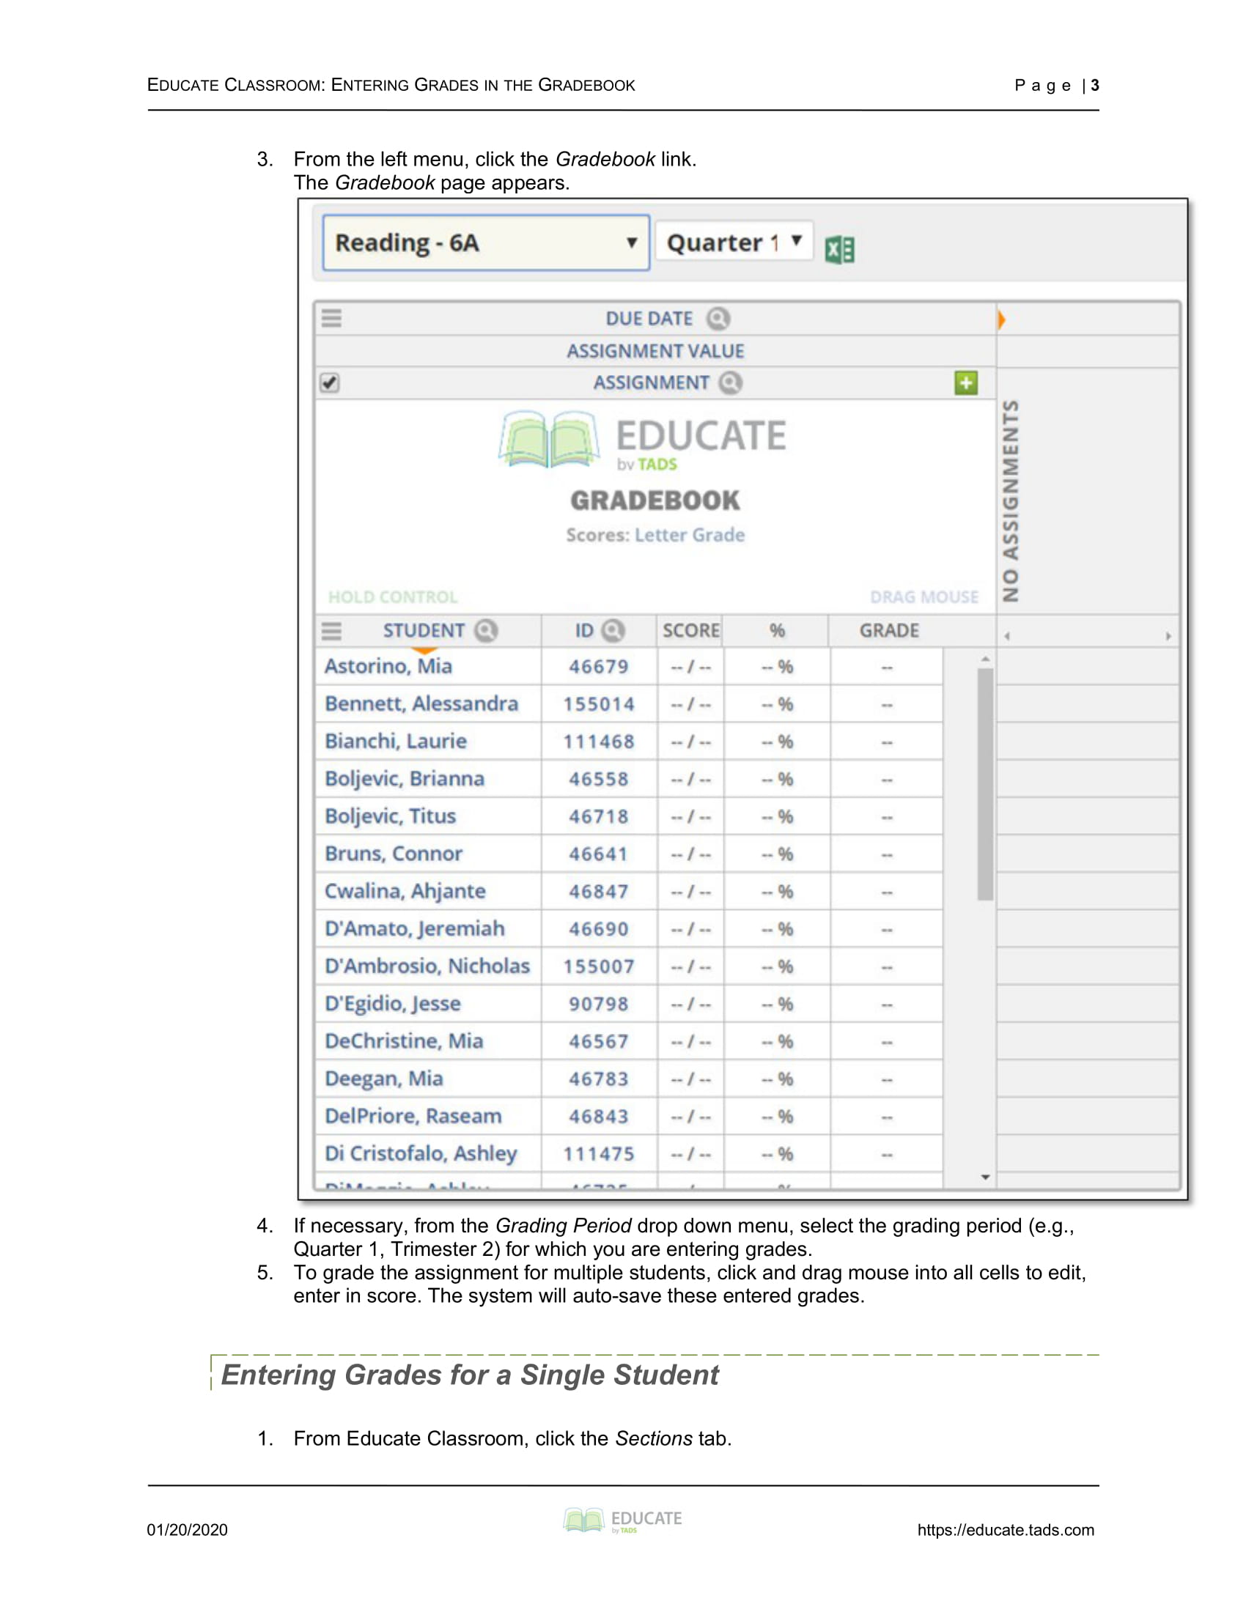The image size is (1246, 1612).
Task: Open the Reading - 6A section dropdown
Action: 486,243
